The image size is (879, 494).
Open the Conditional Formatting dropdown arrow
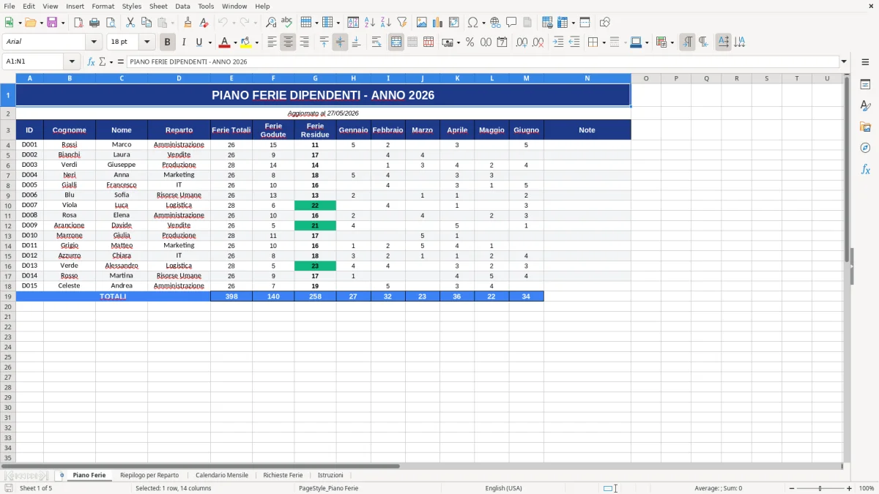click(x=672, y=42)
